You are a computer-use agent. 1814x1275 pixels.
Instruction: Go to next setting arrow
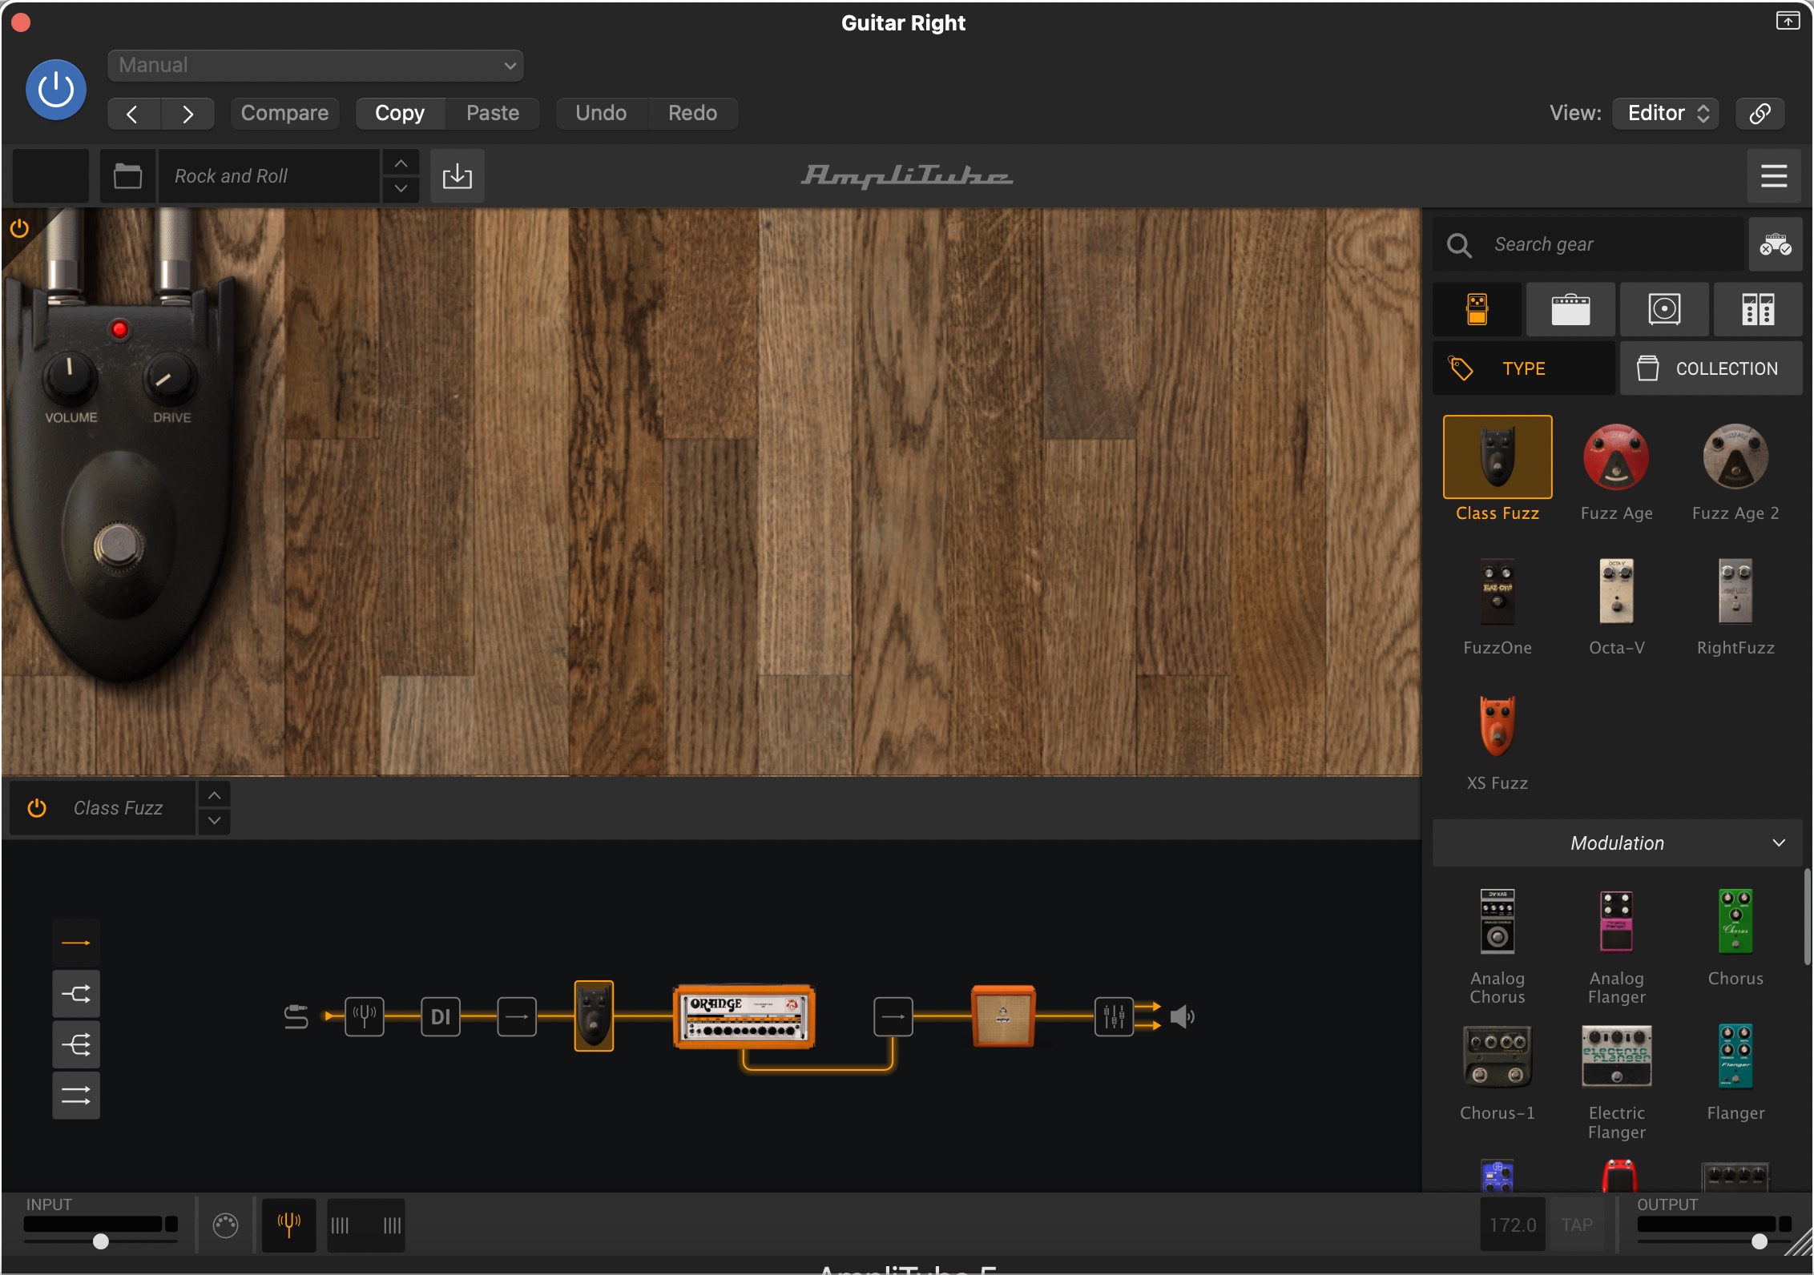coord(187,114)
